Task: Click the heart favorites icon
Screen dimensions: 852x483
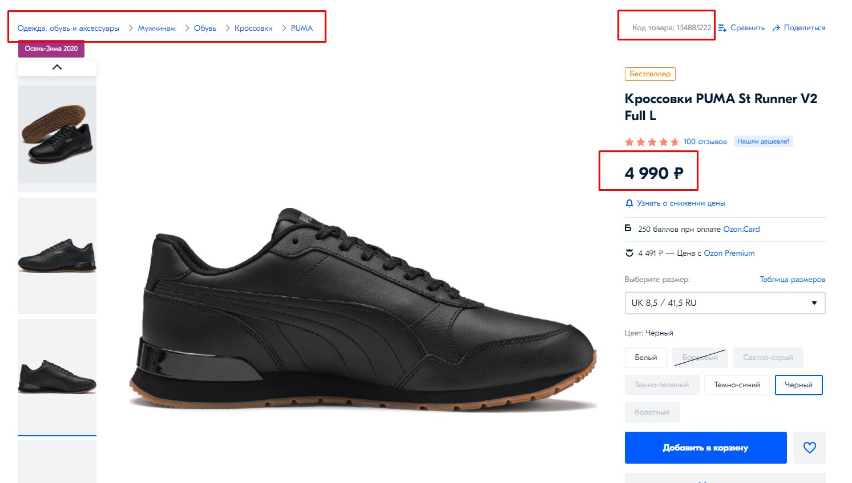Action: pyautogui.click(x=809, y=448)
